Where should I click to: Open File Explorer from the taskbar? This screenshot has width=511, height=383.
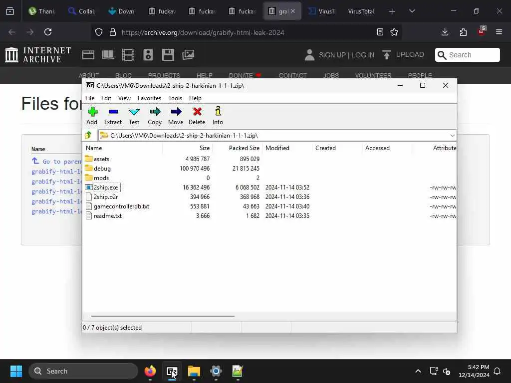point(194,371)
